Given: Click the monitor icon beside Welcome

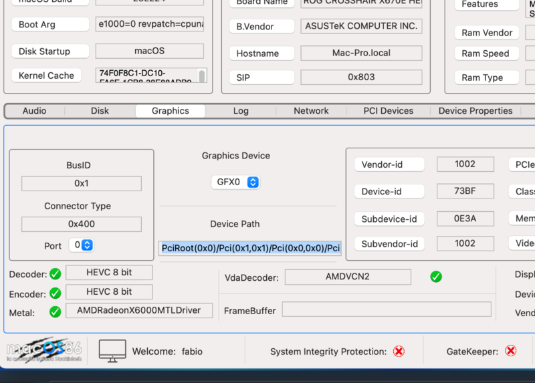Looking at the screenshot, I should tap(112, 351).
